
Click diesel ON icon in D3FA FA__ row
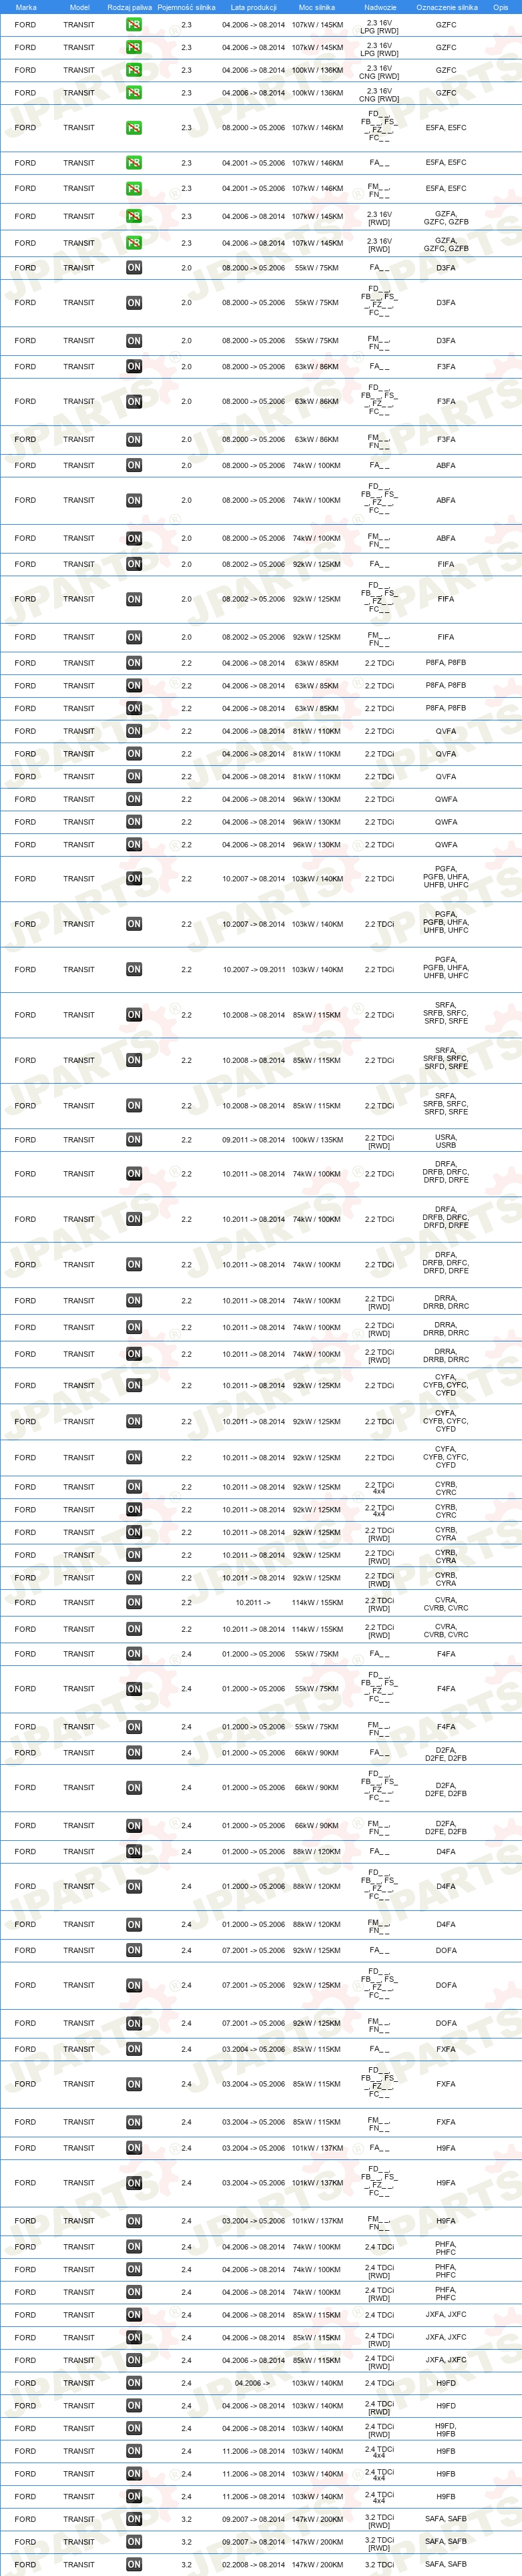click(134, 268)
